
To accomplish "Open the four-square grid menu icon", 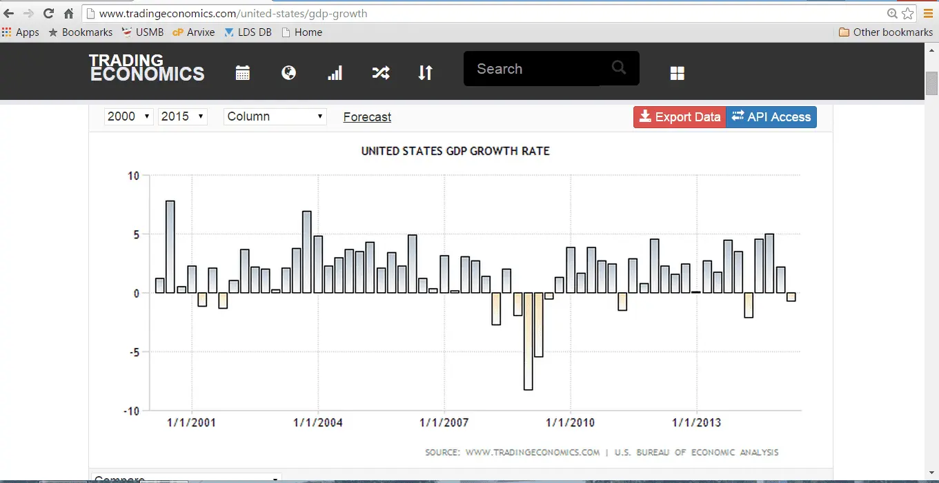I will pyautogui.click(x=677, y=73).
